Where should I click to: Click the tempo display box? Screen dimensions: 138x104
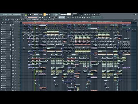pos(36,14)
